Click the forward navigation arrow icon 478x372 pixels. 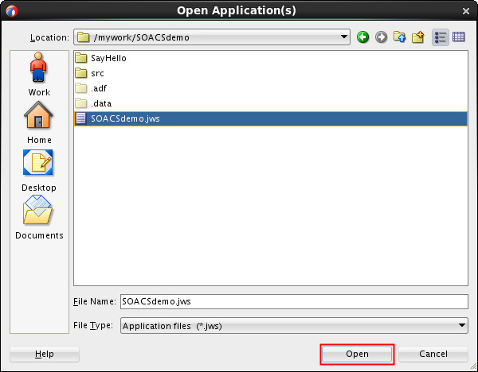coord(381,37)
